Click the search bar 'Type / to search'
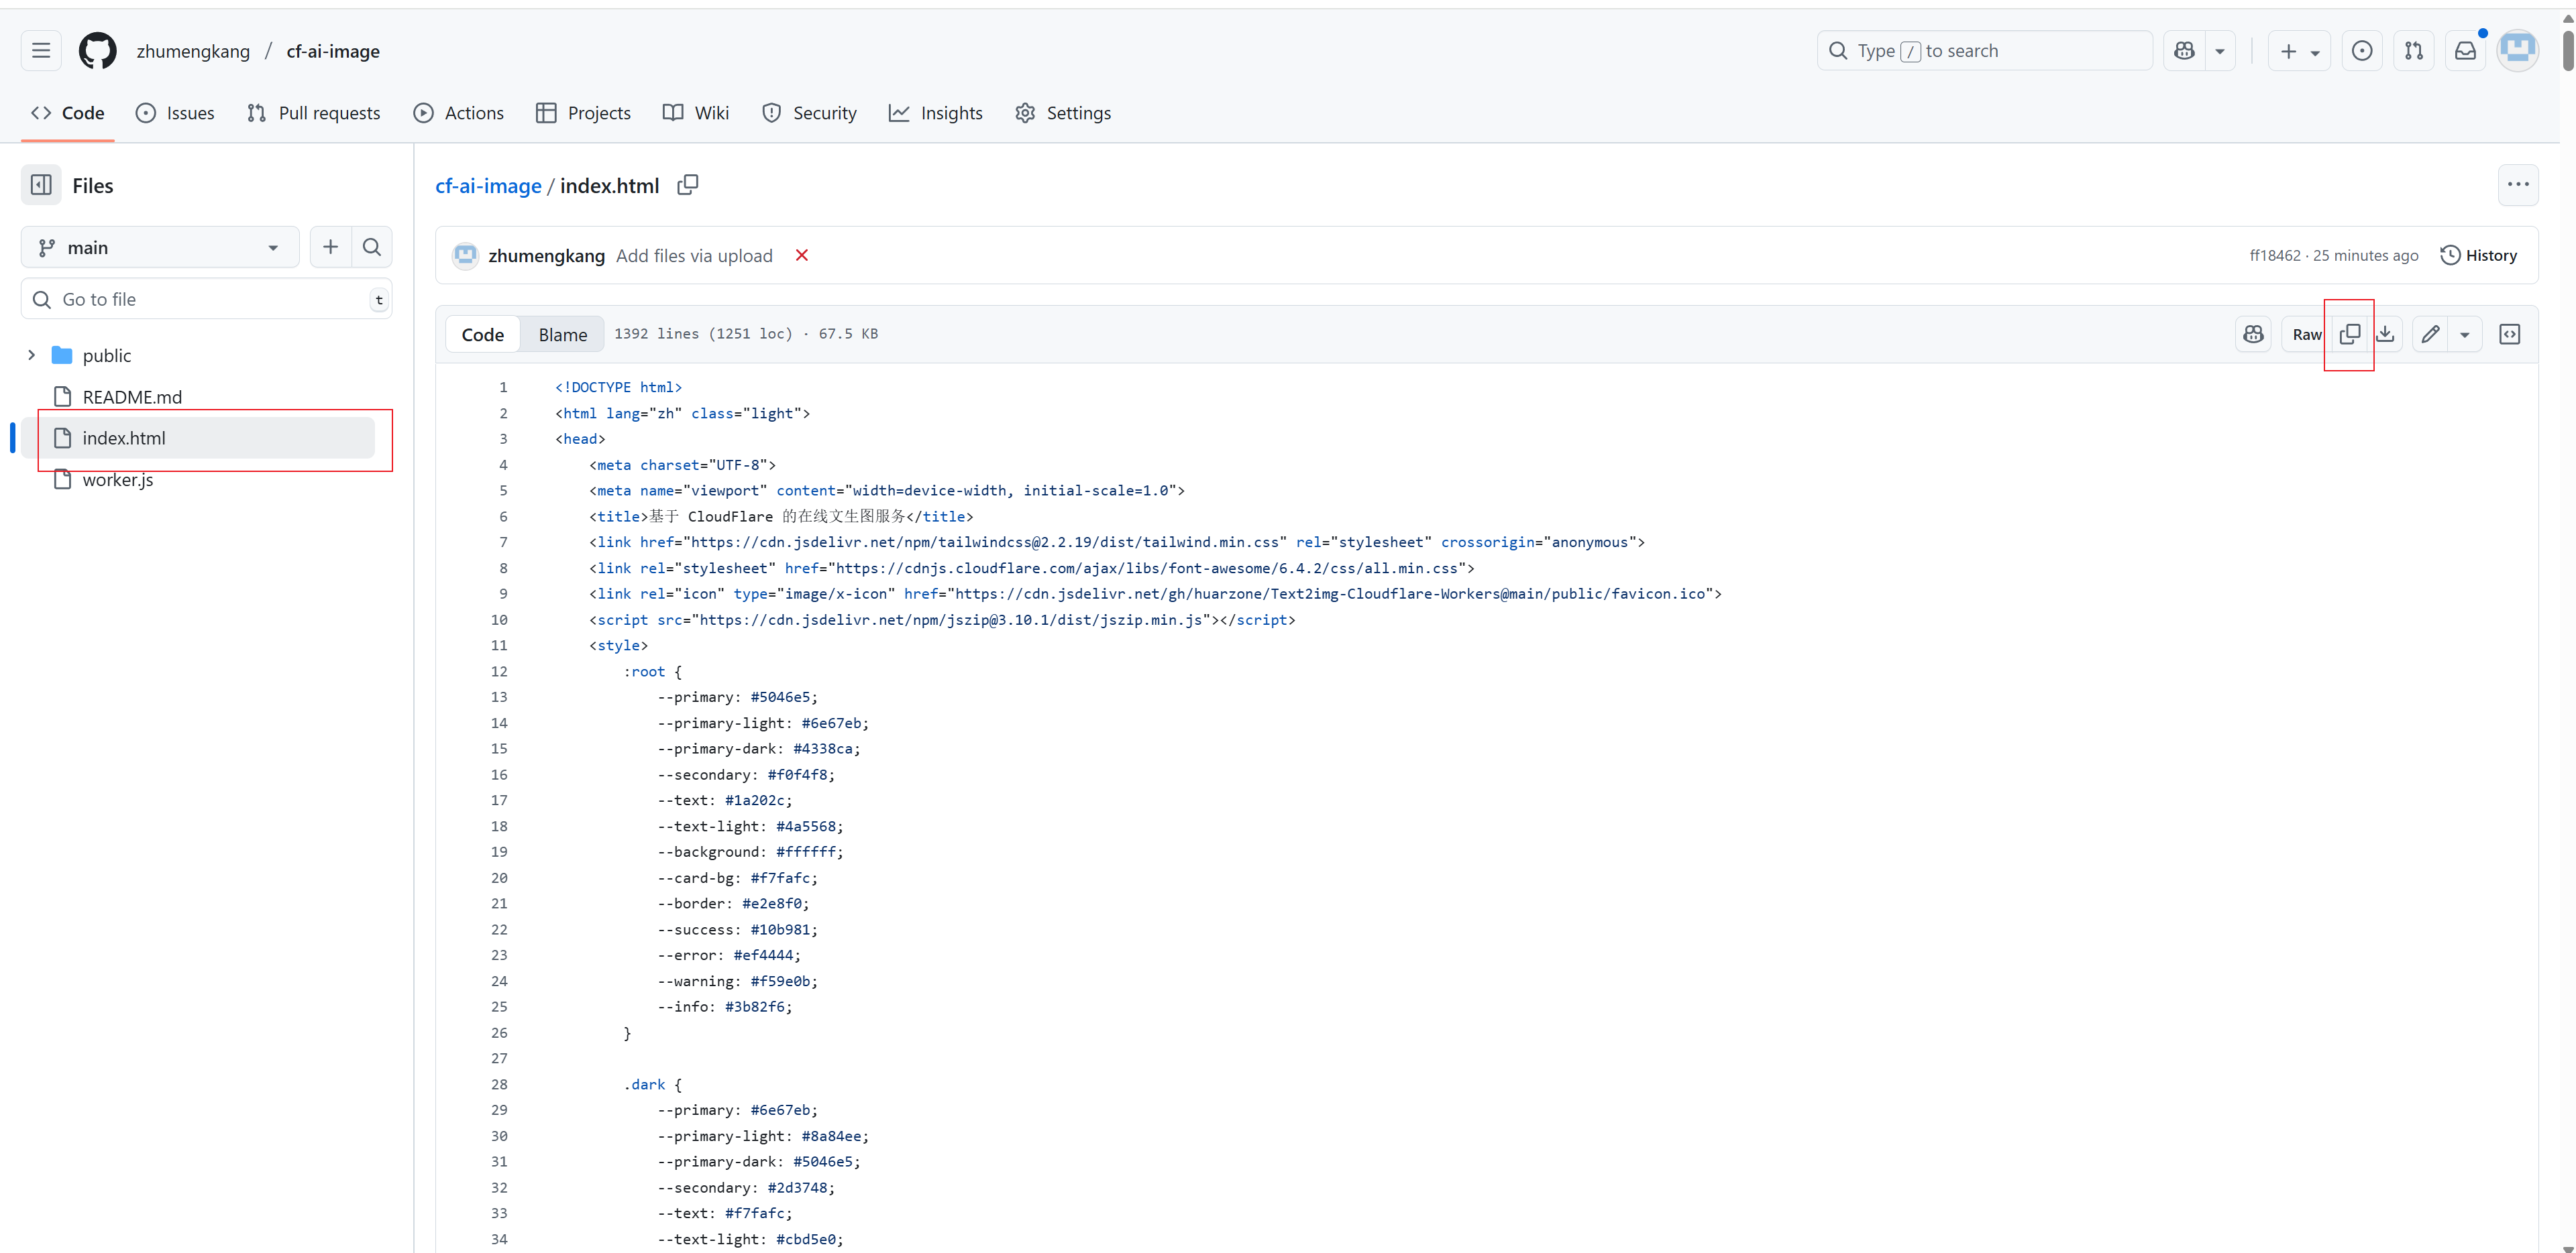2576x1253 pixels. (x=1984, y=51)
